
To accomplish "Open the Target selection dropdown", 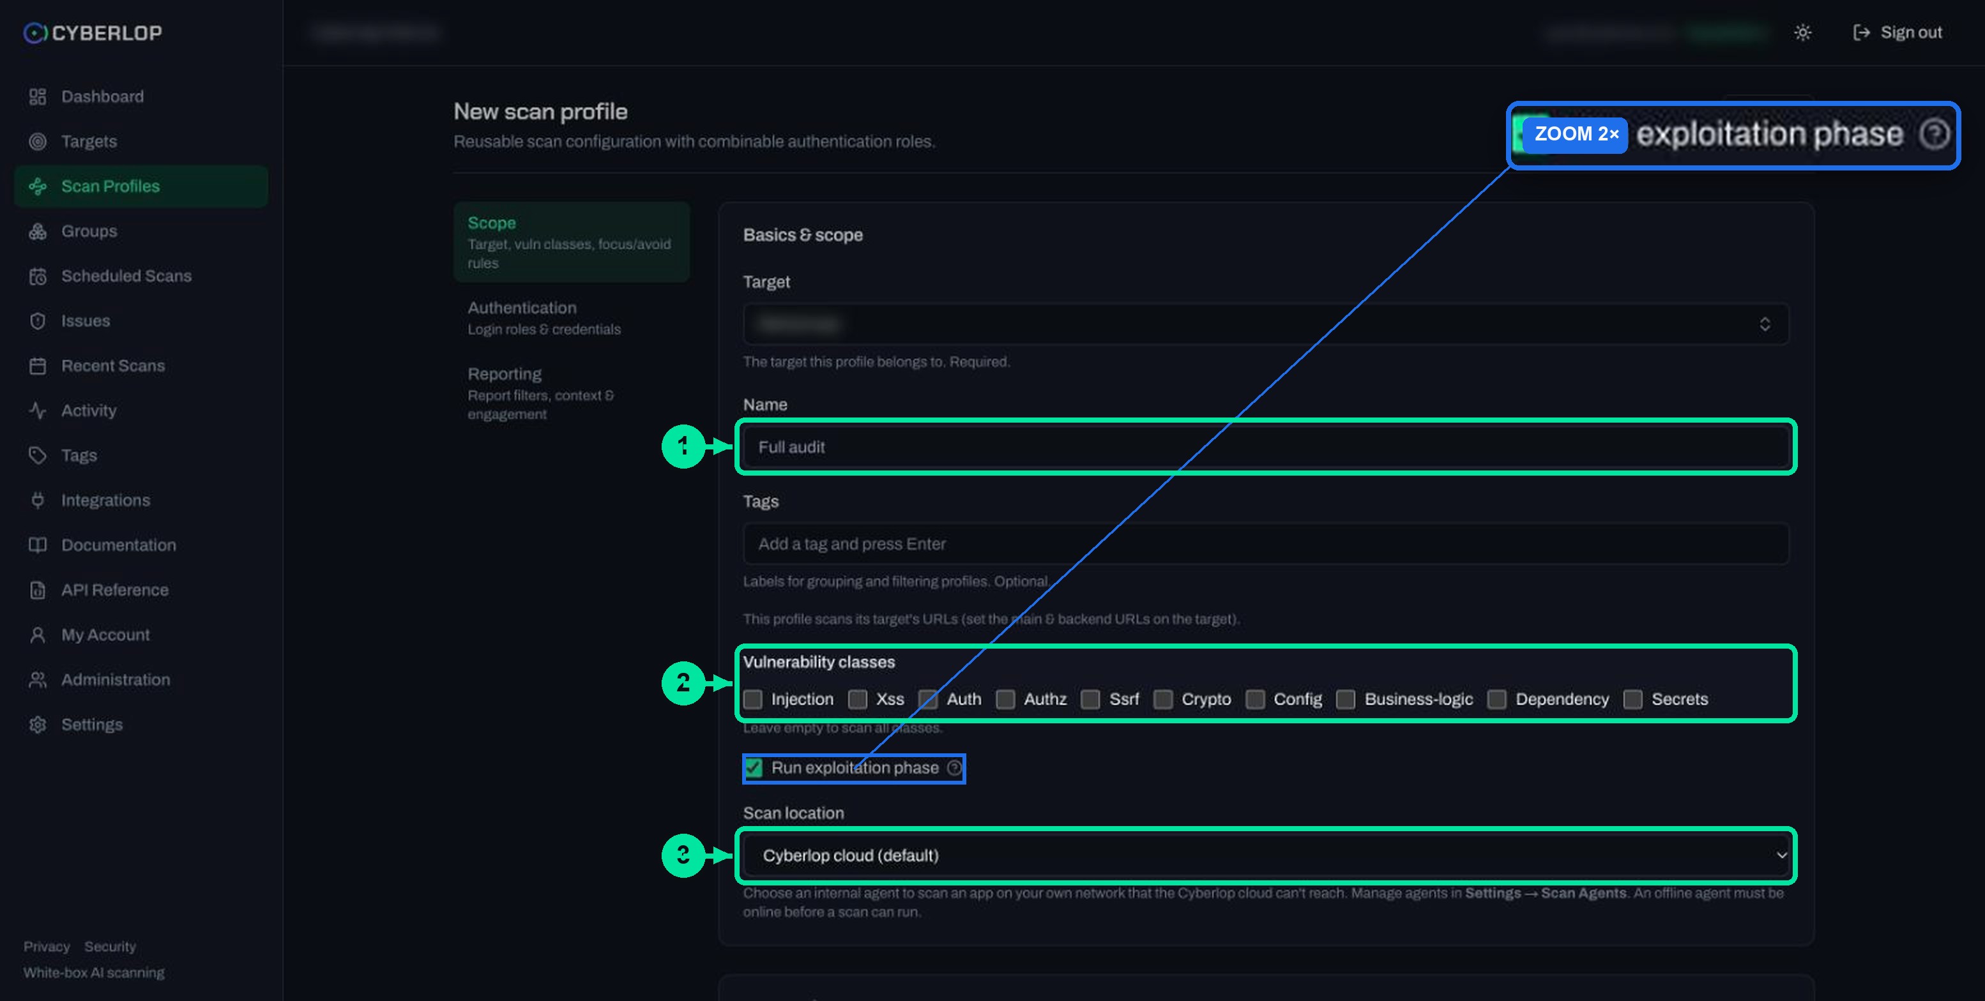I will coord(1265,324).
